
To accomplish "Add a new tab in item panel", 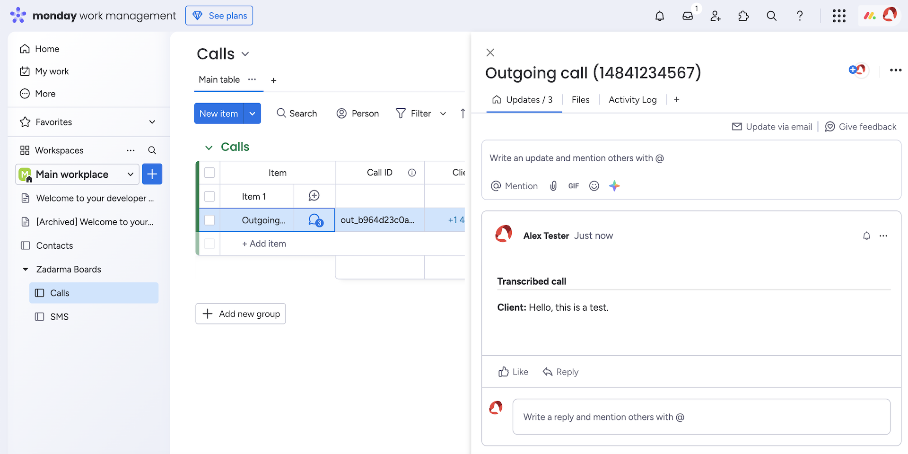I will [x=677, y=99].
